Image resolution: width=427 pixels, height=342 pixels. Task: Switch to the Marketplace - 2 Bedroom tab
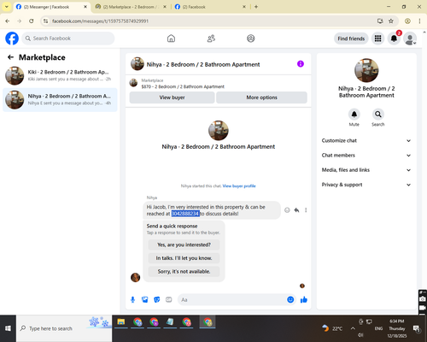131,7
